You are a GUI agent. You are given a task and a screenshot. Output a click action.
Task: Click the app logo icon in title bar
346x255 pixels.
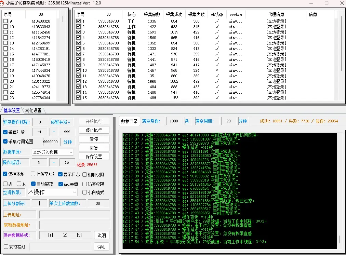tap(2, 3)
